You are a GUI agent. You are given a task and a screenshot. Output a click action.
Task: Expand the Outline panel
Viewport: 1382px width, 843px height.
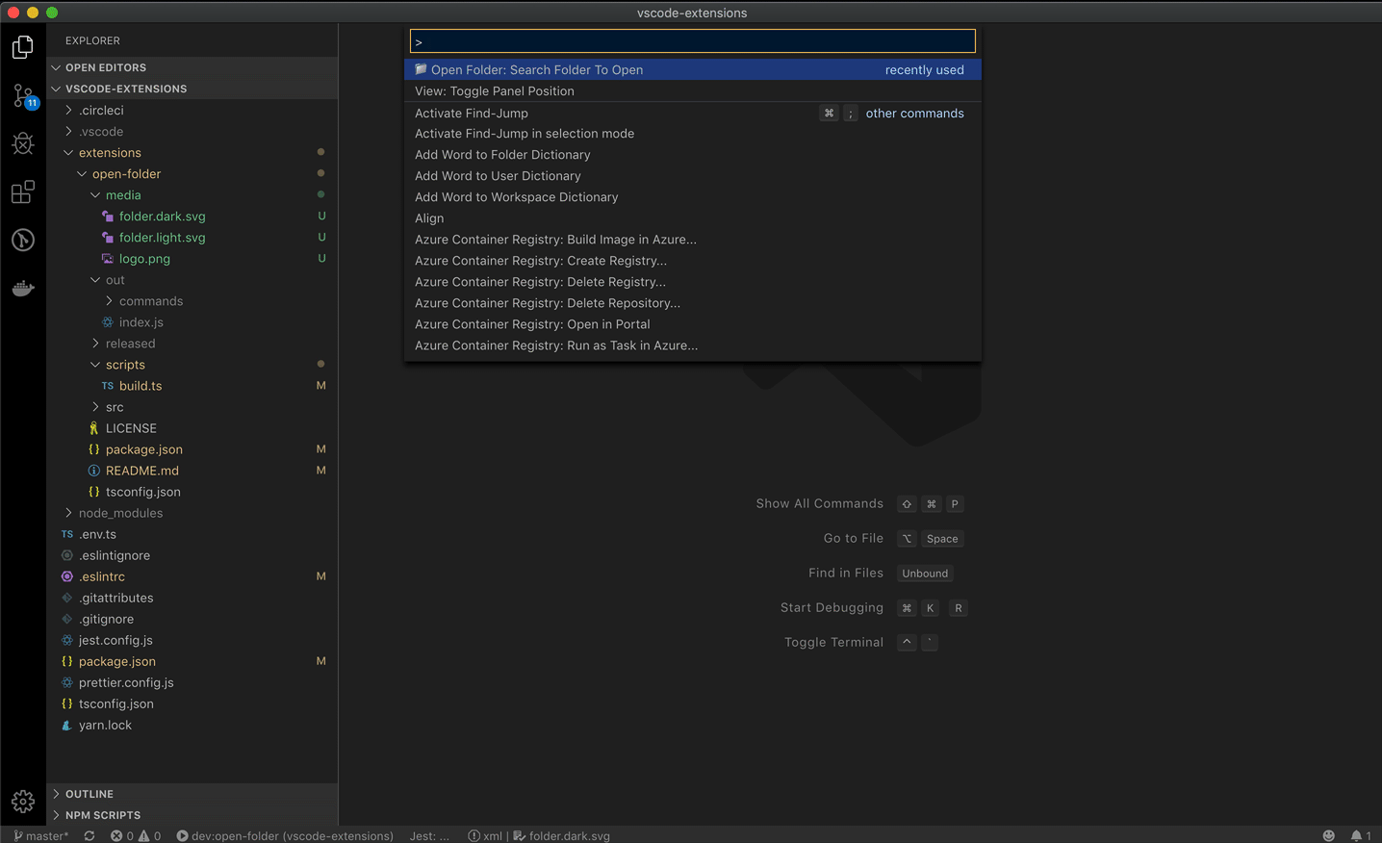pos(192,794)
